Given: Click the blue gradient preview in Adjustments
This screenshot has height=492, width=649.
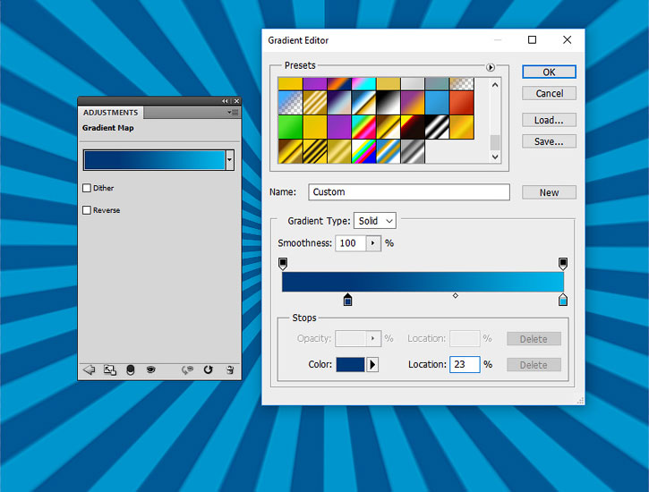Looking at the screenshot, I should (154, 160).
